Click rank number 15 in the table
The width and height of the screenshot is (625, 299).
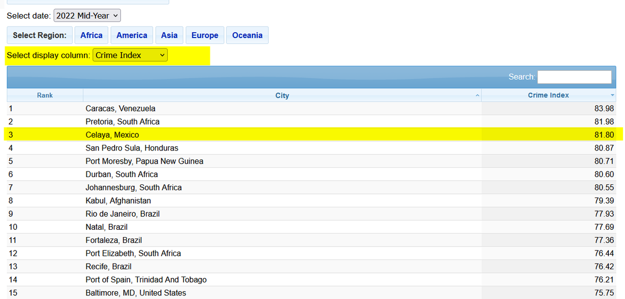click(x=13, y=293)
